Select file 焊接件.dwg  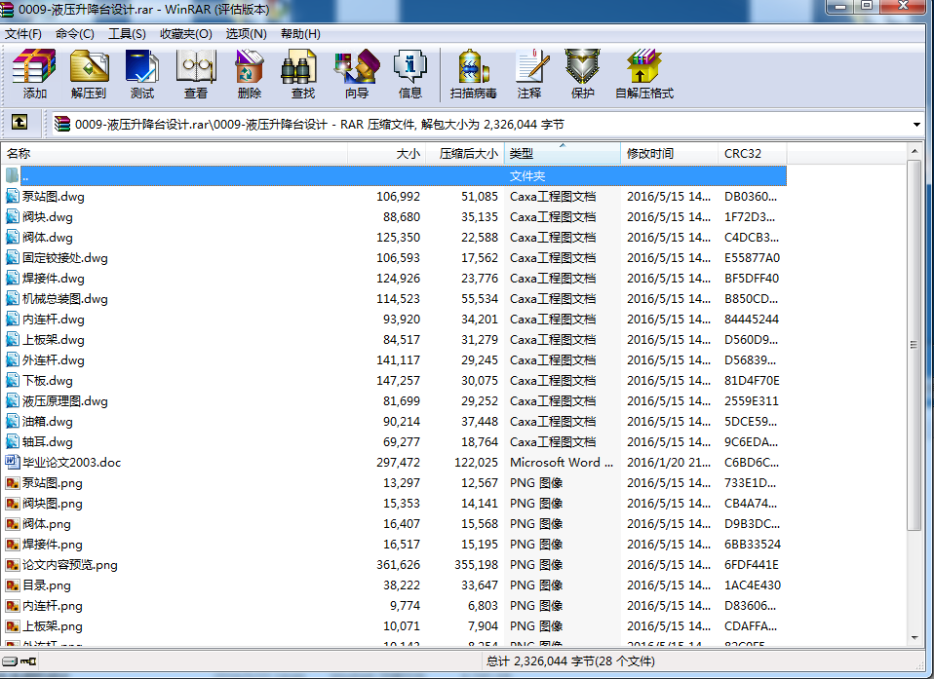click(x=54, y=278)
